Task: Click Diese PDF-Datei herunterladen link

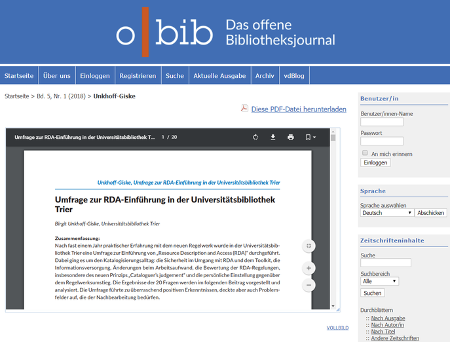Action: tap(299, 109)
